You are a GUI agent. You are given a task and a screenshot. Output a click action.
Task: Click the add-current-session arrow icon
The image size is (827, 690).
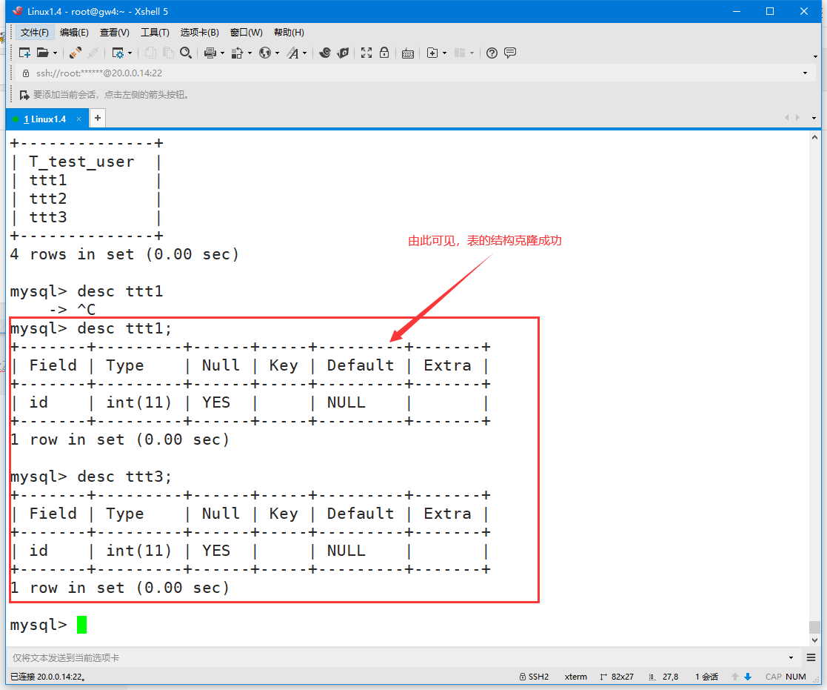pos(24,95)
